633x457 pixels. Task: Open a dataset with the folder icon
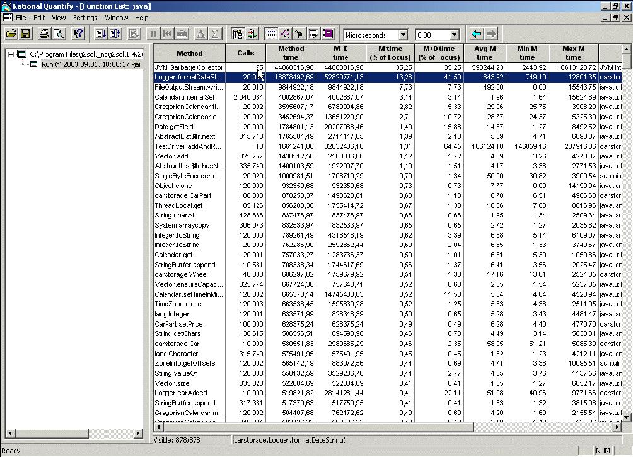click(x=11, y=34)
